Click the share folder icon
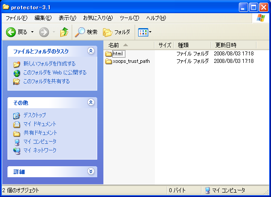271x197 pixels. point(17,82)
